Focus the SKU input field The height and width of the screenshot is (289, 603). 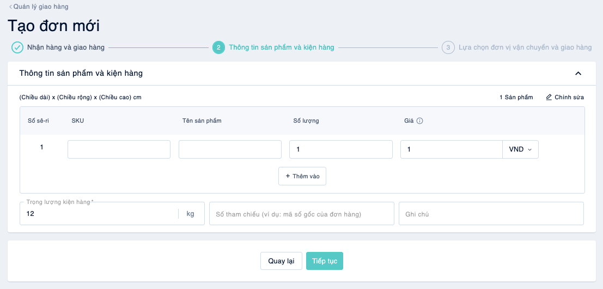pyautogui.click(x=119, y=149)
